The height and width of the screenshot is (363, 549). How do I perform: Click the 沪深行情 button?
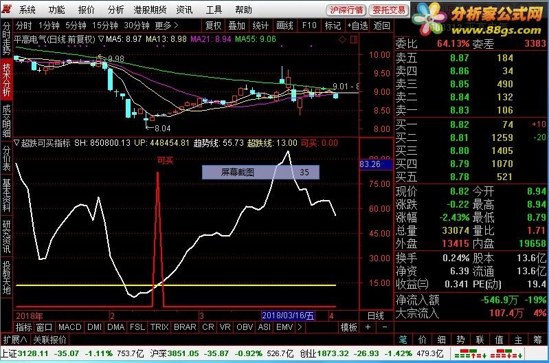point(346,10)
